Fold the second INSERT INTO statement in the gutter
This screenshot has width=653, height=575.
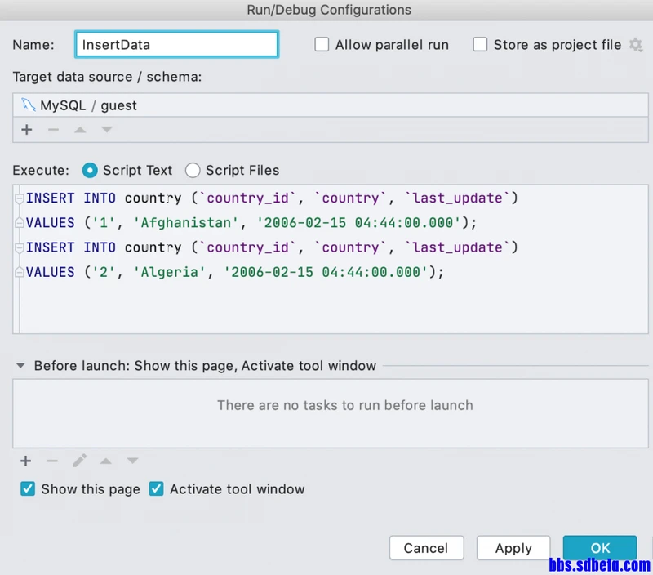(x=19, y=248)
